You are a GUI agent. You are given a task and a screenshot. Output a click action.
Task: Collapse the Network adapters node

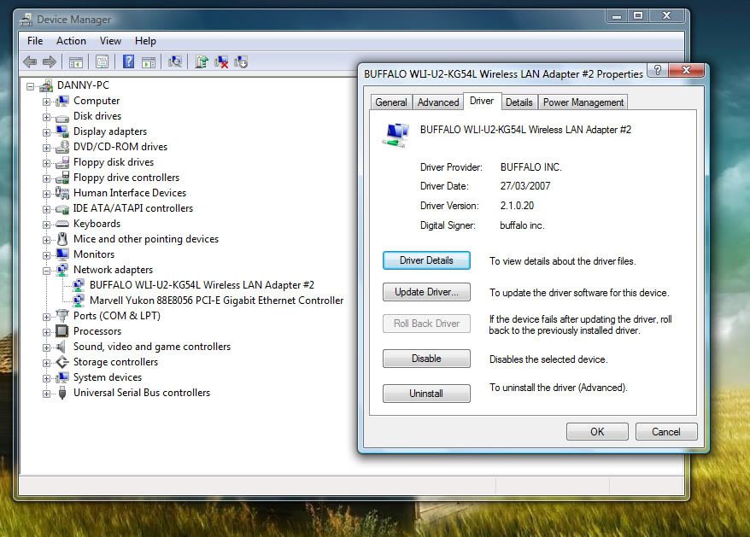click(x=47, y=270)
